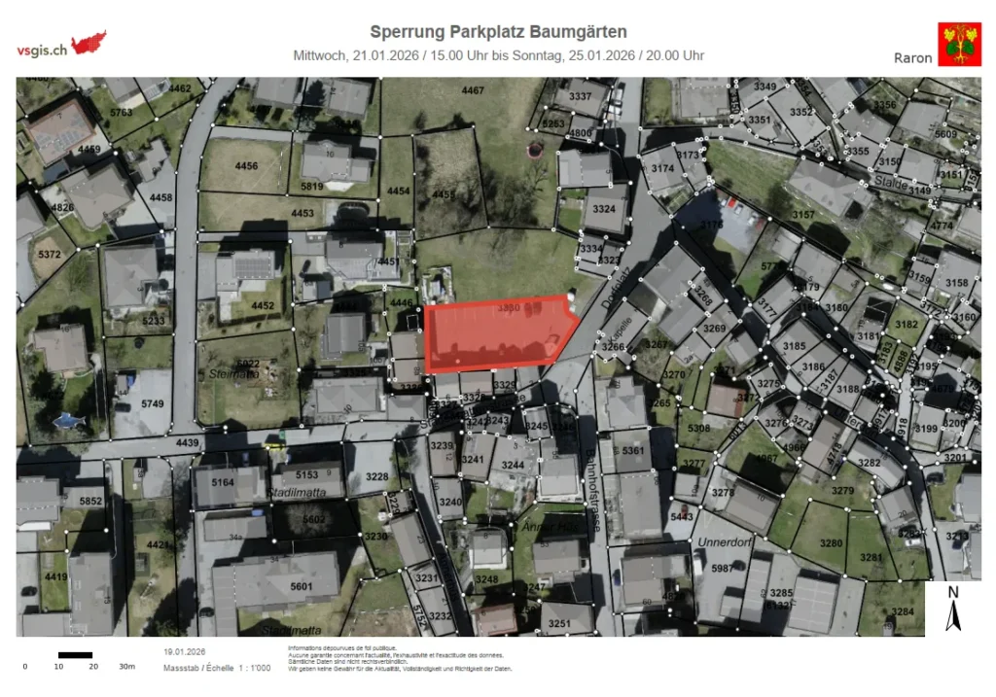Screen dimensions: 996x697
Task: Click the Raron coat of arms
Action: [952, 44]
